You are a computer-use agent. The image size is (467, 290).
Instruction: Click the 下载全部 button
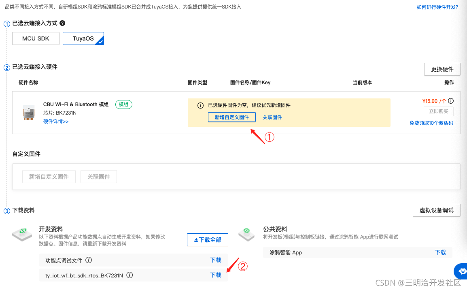pos(208,240)
